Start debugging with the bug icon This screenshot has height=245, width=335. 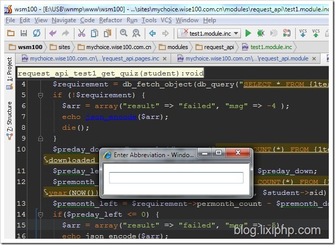[x=261, y=33]
